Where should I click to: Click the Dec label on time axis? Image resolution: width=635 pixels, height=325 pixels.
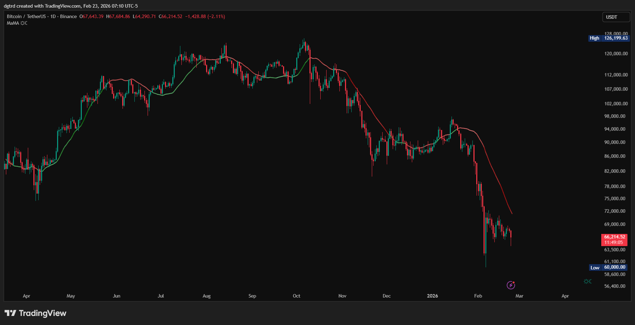point(387,296)
